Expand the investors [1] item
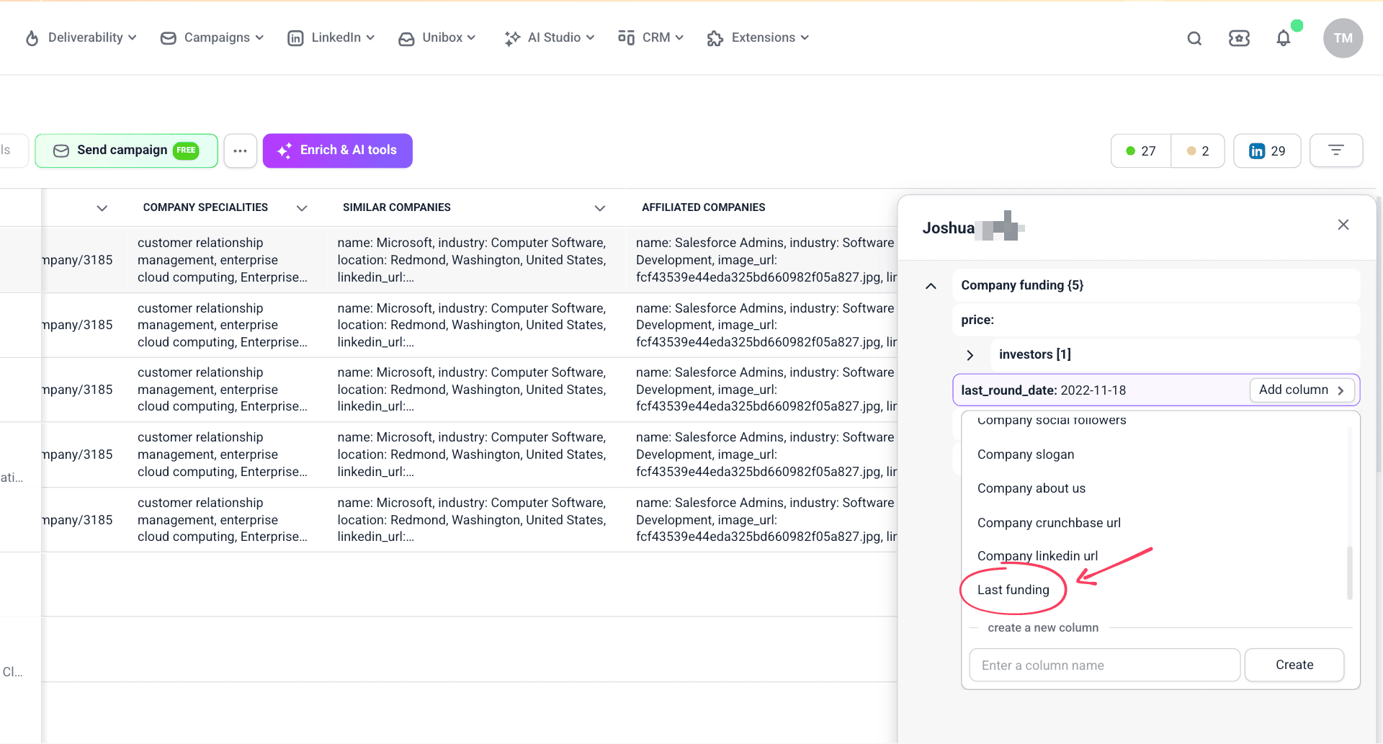Viewport: 1383px width, 744px height. click(970, 355)
